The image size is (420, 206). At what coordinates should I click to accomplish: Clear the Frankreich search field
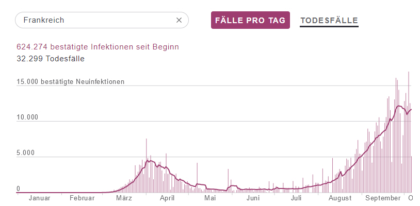[x=179, y=21]
